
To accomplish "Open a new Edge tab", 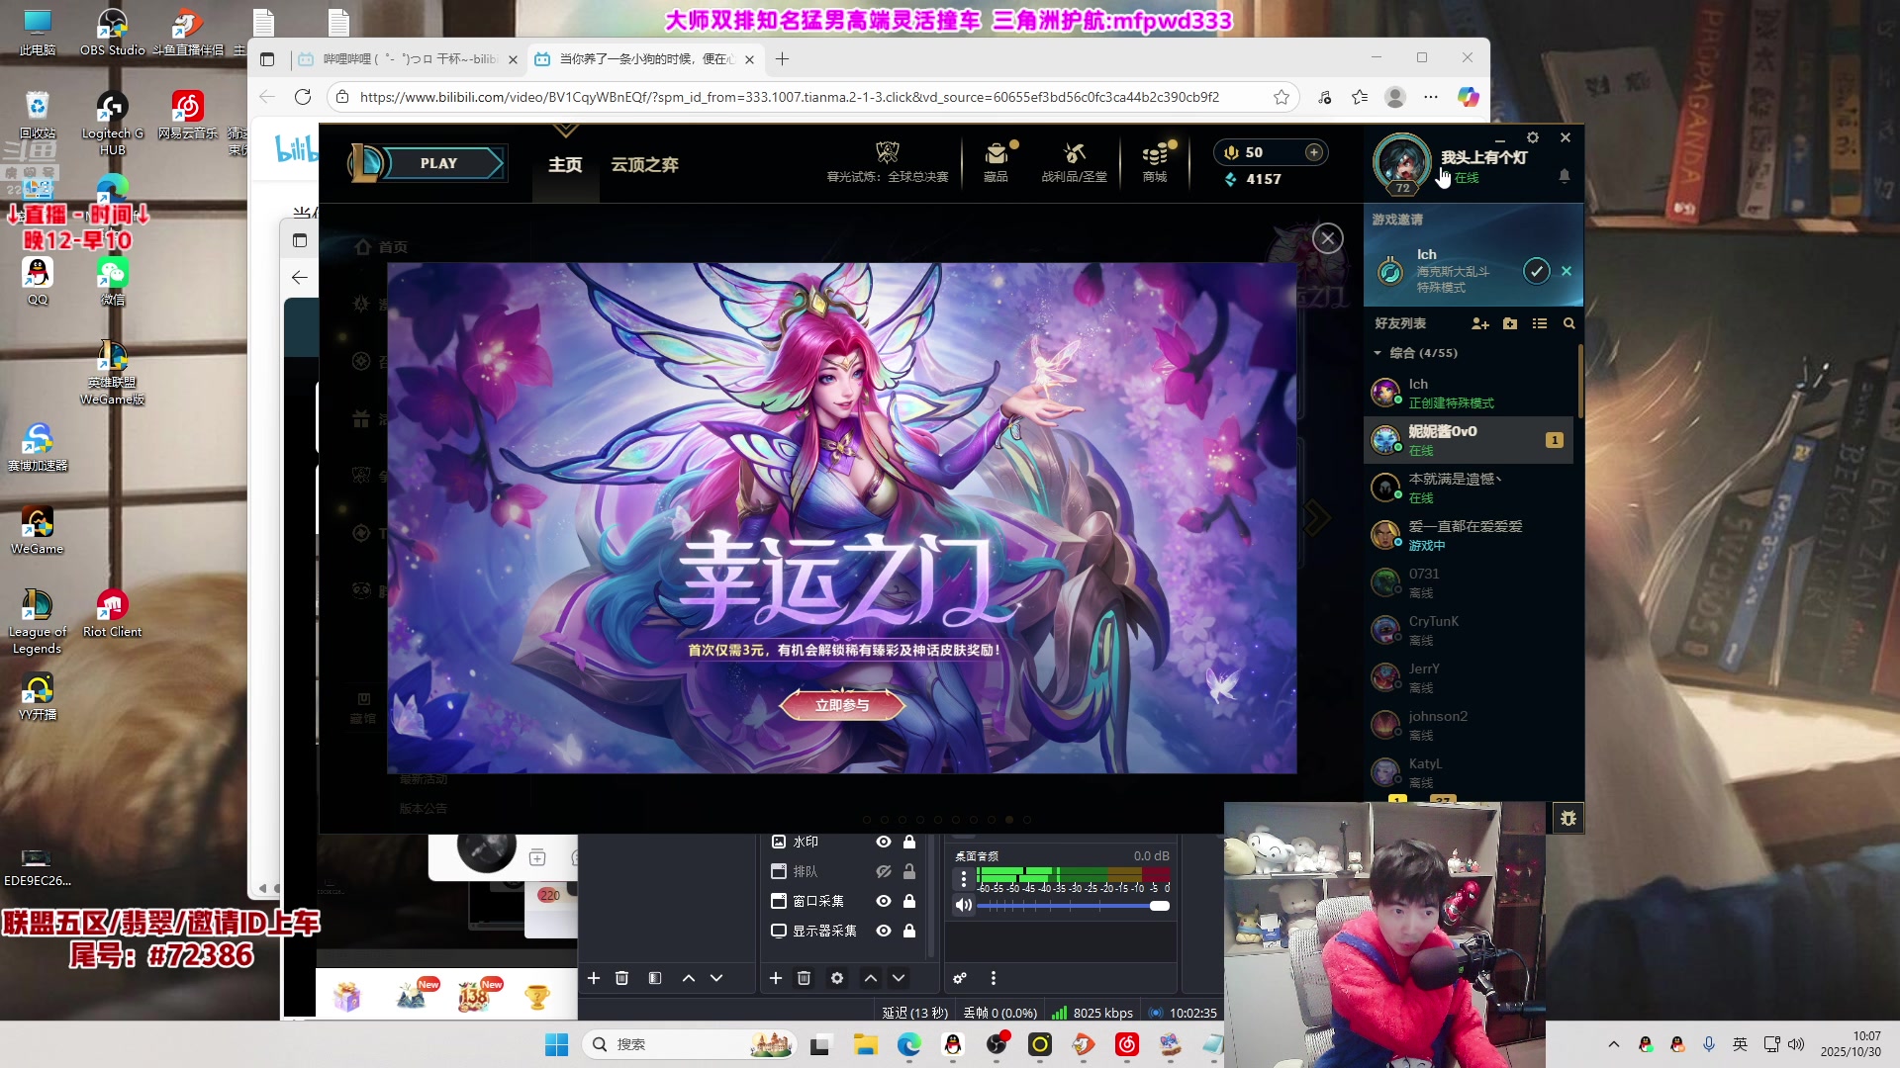I will click(x=782, y=59).
